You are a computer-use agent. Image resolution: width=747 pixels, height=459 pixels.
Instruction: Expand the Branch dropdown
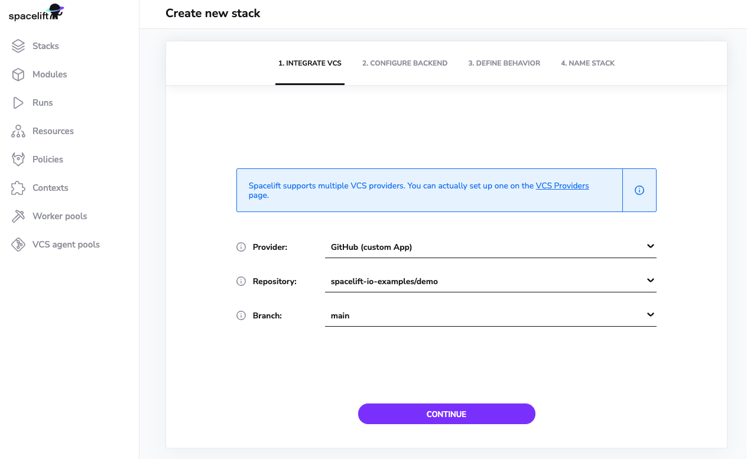pos(650,315)
